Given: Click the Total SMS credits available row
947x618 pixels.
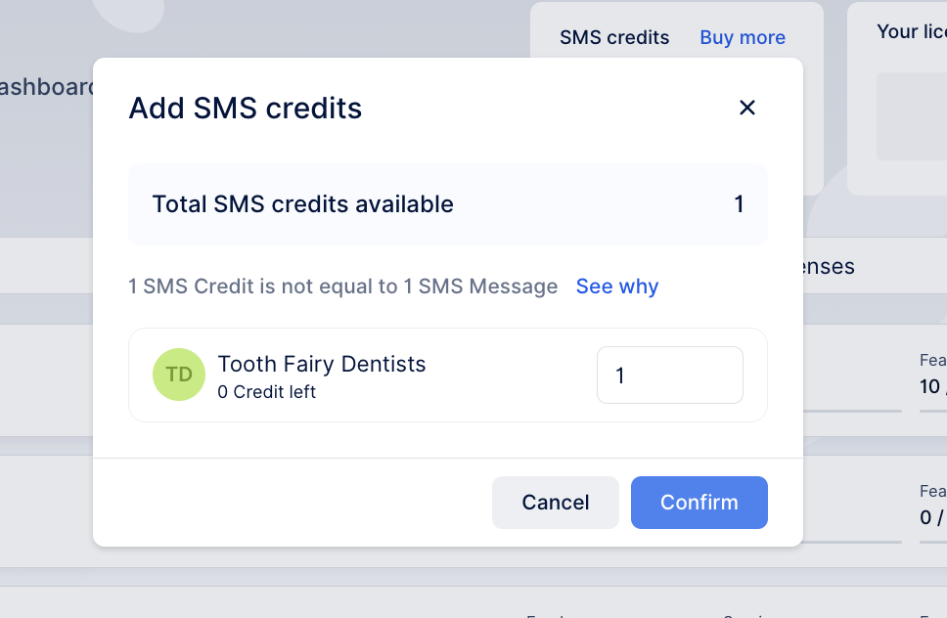Looking at the screenshot, I should point(447,204).
